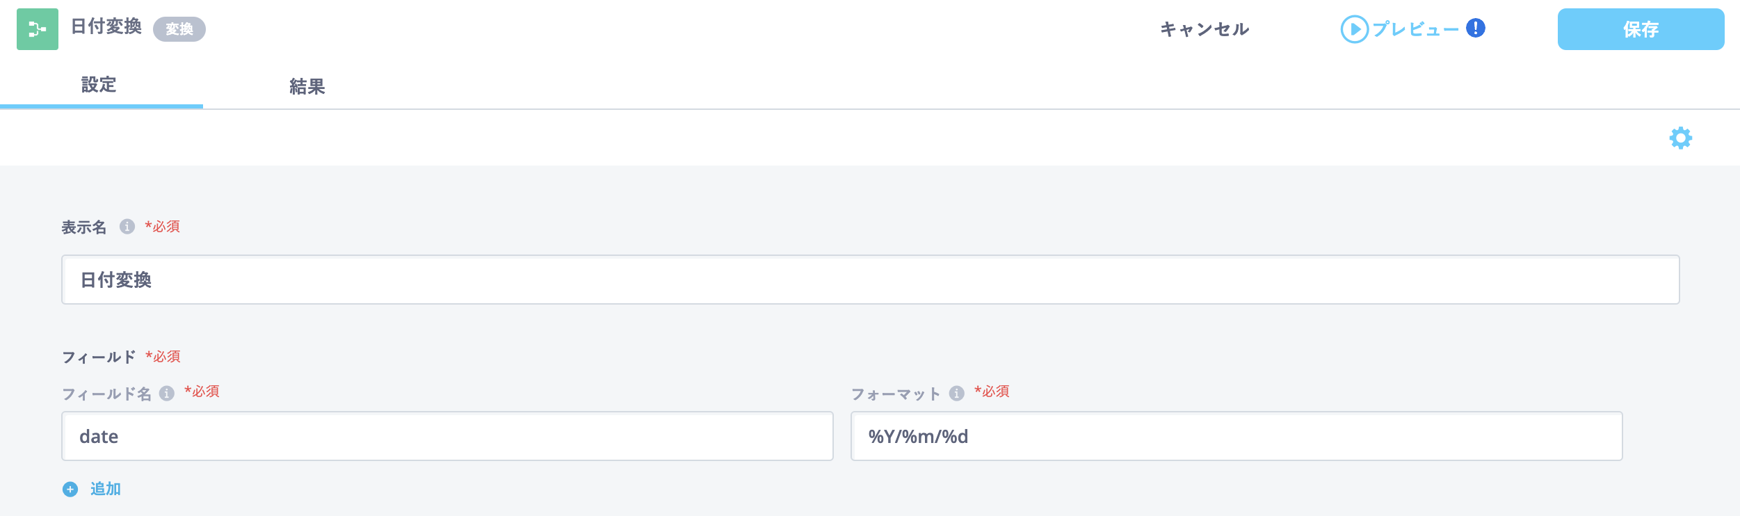This screenshot has width=1740, height=516.
Task: Click the info icon beside フォーマット
Action: tap(956, 394)
